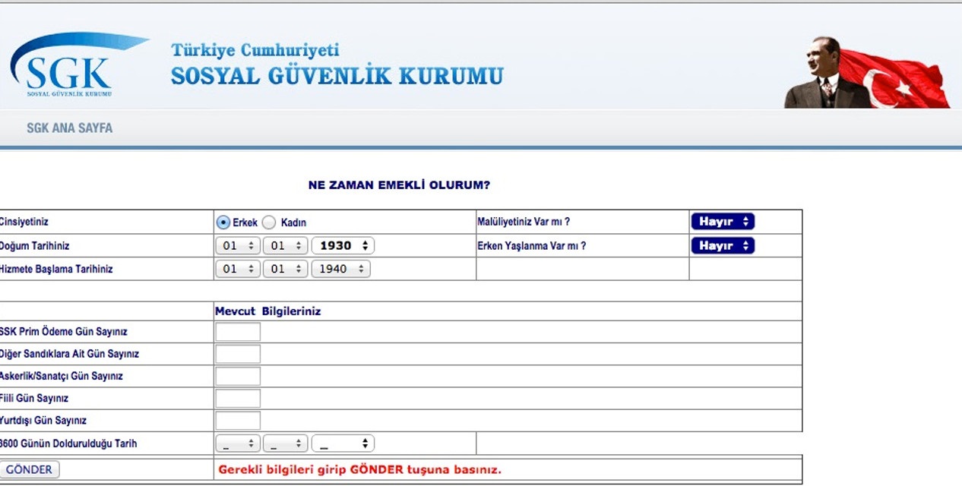Click the Yurtdışı Gün Sayınız field
The height and width of the screenshot is (486, 962).
coord(236,419)
